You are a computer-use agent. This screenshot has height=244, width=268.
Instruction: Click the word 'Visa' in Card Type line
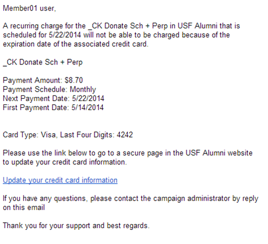[49, 135]
